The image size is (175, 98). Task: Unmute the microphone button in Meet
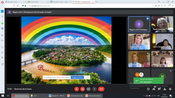coord(77,89)
